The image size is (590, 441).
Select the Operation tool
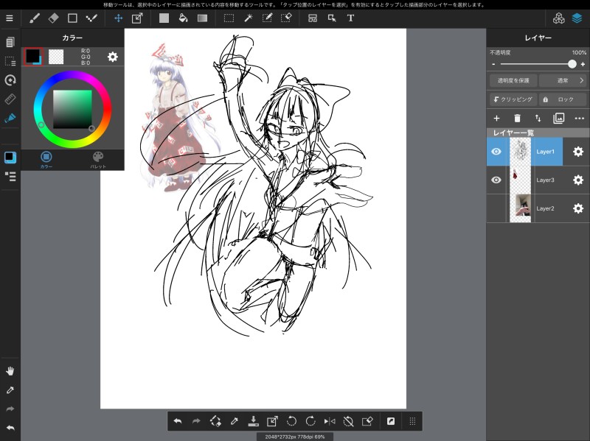coord(332,18)
